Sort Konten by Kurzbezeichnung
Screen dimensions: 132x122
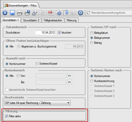click(92, 81)
